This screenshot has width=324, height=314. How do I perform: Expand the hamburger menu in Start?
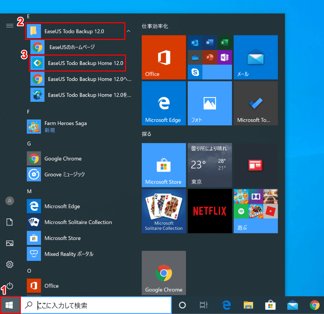(x=10, y=26)
